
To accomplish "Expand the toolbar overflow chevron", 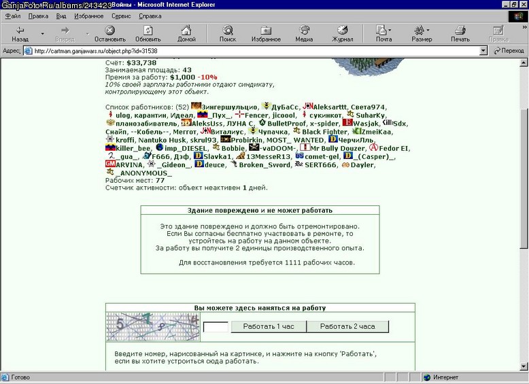I will pyautogui.click(x=525, y=27).
